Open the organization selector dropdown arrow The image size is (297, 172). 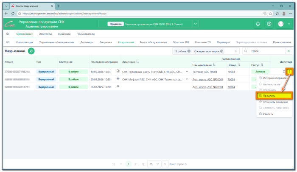[x=196, y=24]
